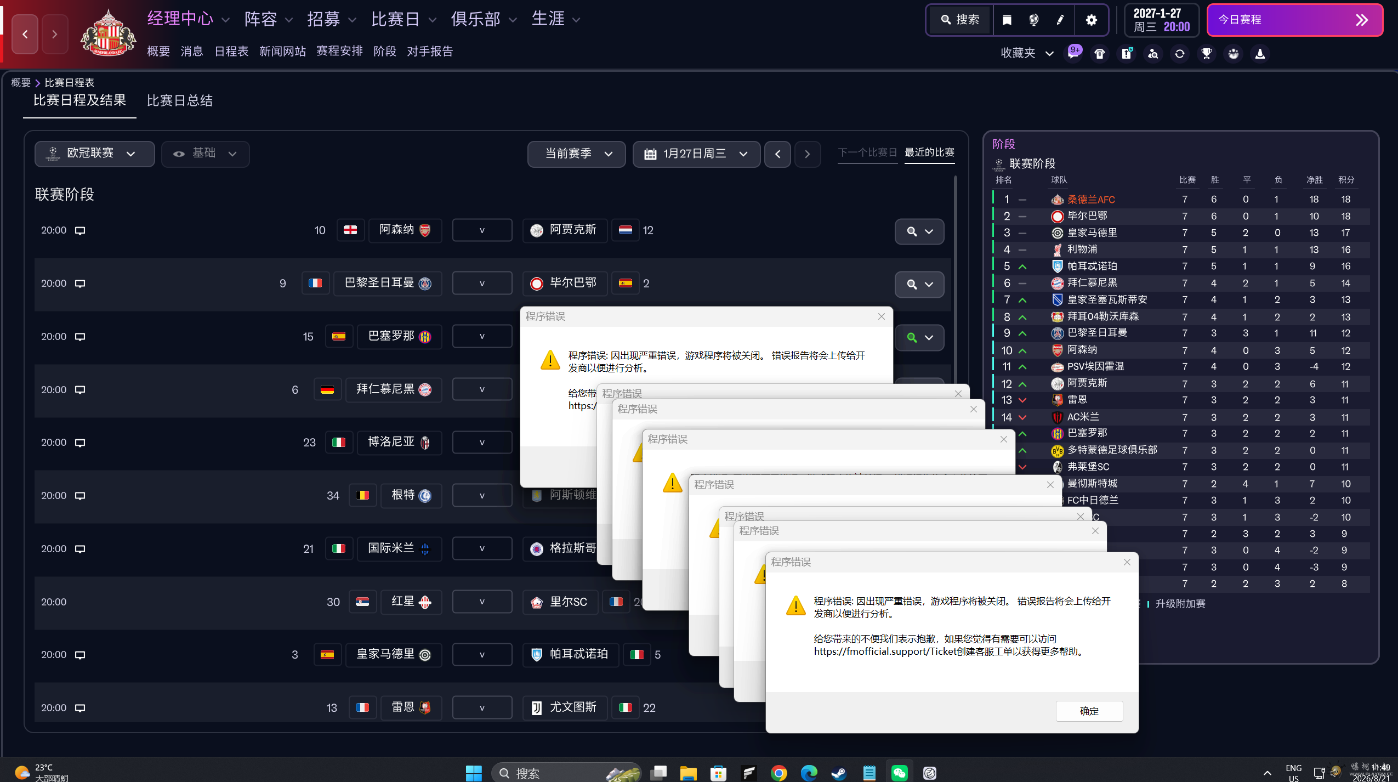This screenshot has height=782, width=1398.
Task: Click the 概要 breadcrumb link
Action: click(21, 83)
